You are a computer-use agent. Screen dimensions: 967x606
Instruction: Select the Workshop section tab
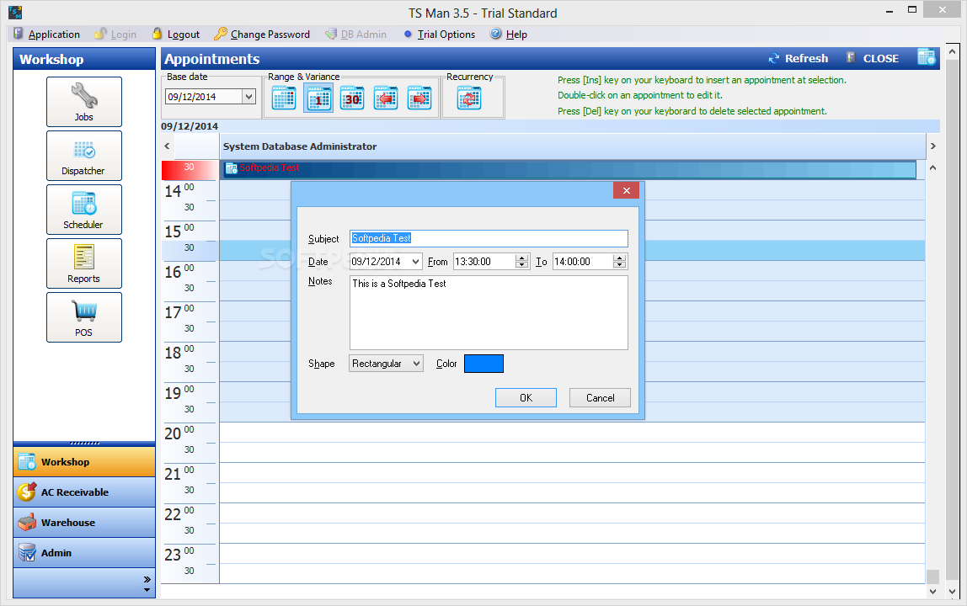[x=84, y=462]
